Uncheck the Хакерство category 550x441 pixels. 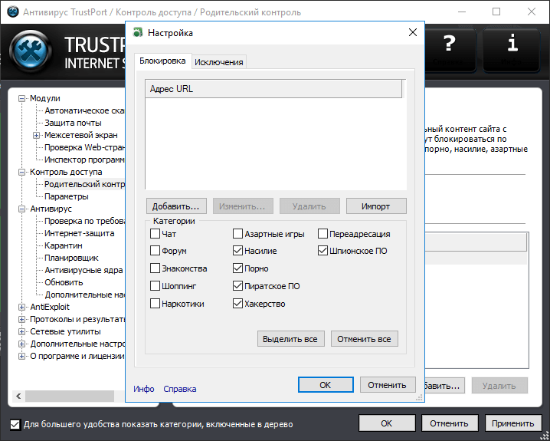click(x=237, y=304)
